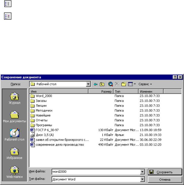Open Журнал in the places bar
This screenshot has width=184, height=185.
[14, 99]
